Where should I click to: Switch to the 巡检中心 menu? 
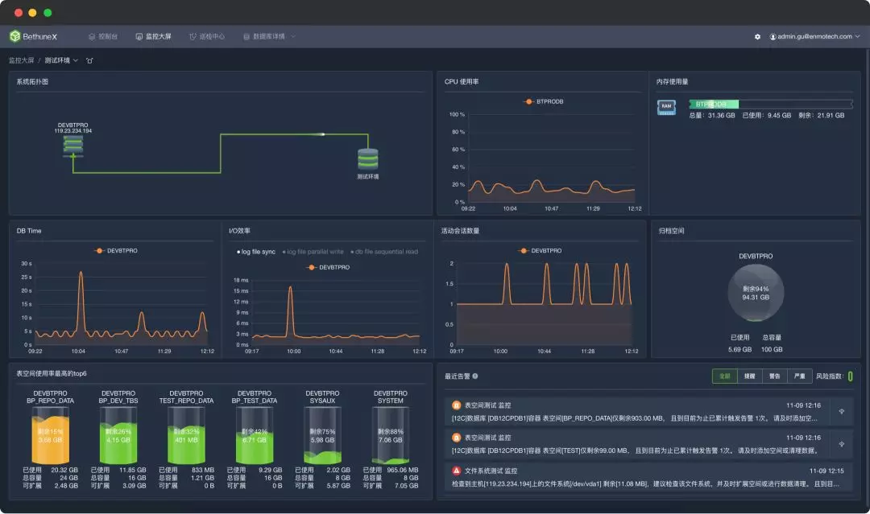pyautogui.click(x=207, y=36)
